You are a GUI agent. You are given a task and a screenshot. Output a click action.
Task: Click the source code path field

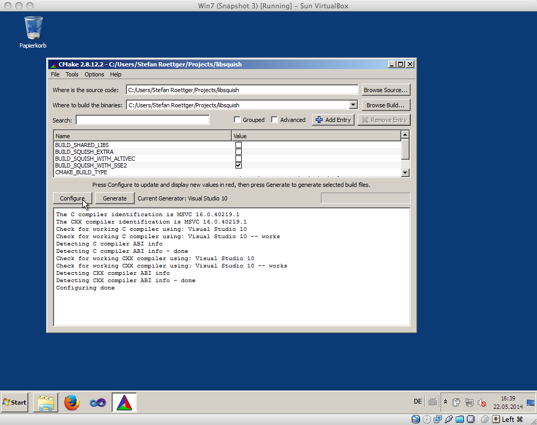tap(242, 90)
